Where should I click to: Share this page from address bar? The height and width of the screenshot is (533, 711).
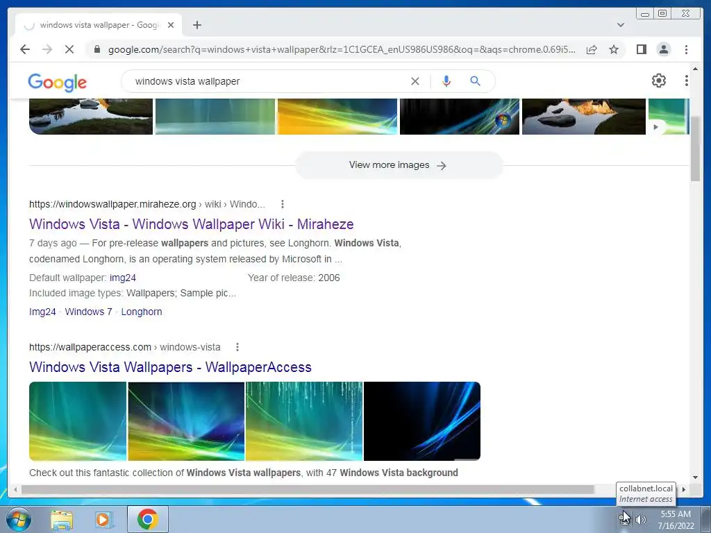pyautogui.click(x=592, y=49)
